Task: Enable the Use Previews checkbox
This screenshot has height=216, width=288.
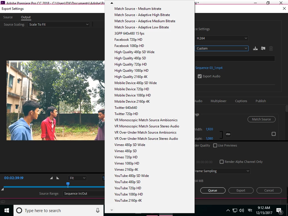Action: tap(215, 145)
